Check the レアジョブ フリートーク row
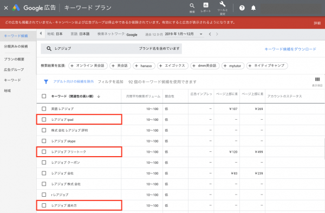325x213 pixels. (x=44, y=152)
